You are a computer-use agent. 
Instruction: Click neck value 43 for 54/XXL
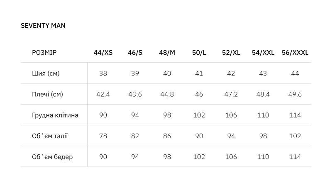(x=263, y=73)
